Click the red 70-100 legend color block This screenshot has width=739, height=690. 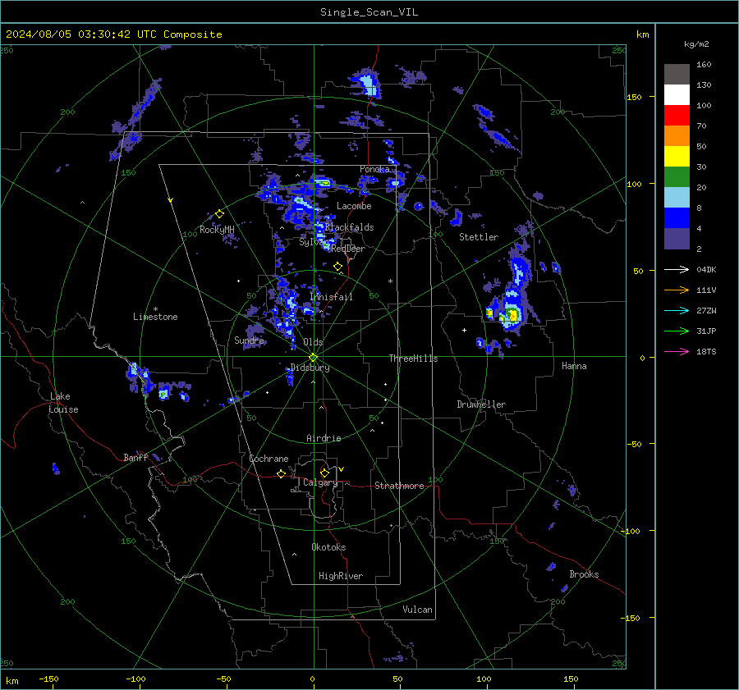(677, 116)
